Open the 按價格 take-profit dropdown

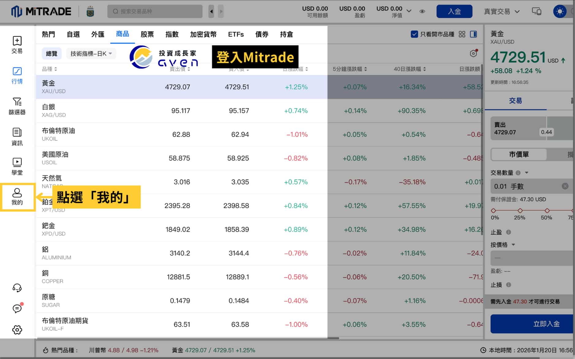(503, 245)
